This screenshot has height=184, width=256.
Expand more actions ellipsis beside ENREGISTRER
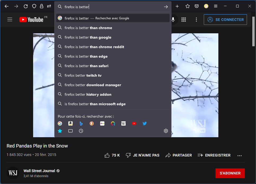click(x=240, y=155)
